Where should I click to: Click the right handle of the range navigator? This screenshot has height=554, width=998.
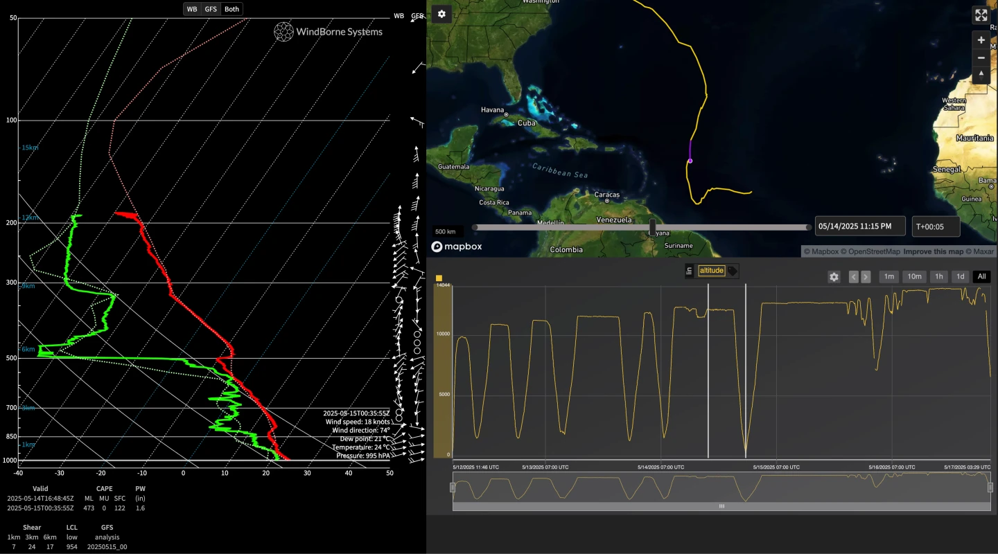point(990,488)
